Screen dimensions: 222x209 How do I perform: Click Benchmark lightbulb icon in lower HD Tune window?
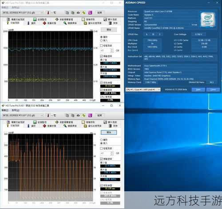[8, 126]
